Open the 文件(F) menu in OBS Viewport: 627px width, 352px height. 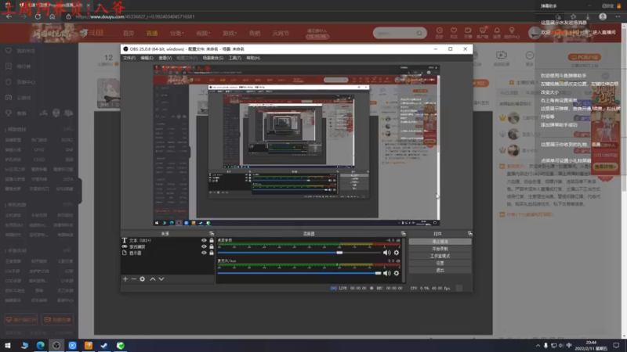(129, 58)
